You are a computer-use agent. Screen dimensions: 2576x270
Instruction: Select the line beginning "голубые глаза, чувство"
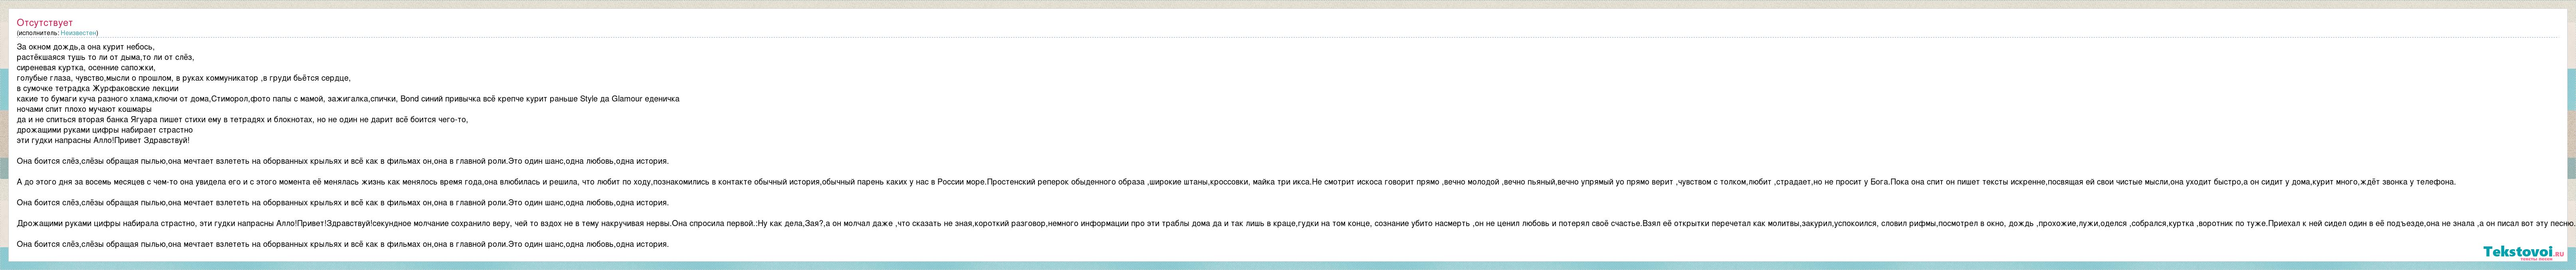[184, 78]
